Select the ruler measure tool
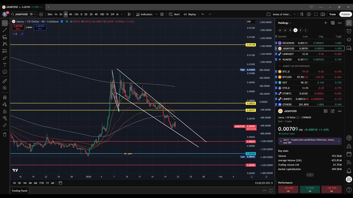The image size is (353, 198). 5,81
